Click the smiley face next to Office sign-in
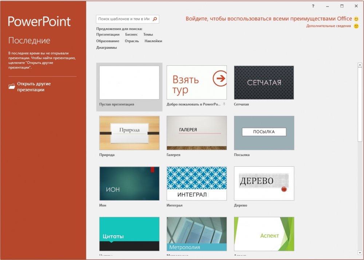364x260 pixels. (356, 19)
